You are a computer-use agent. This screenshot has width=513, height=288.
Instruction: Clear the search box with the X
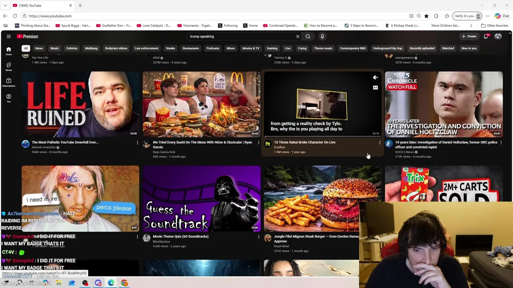(297, 36)
